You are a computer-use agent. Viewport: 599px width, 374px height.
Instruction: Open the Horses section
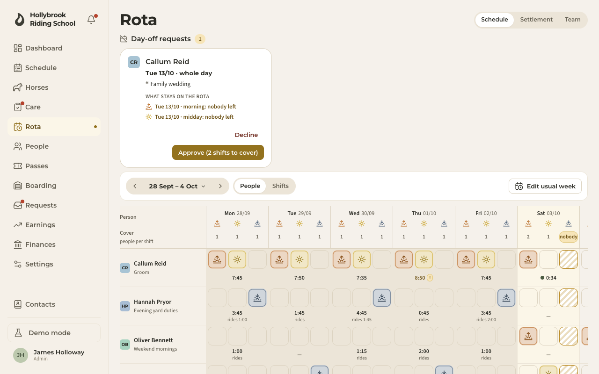(x=54, y=87)
